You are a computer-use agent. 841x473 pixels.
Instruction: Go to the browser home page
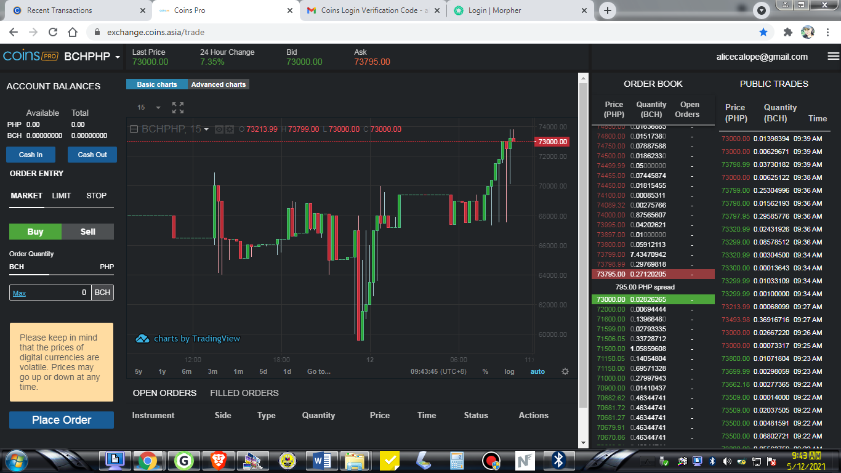tap(73, 32)
